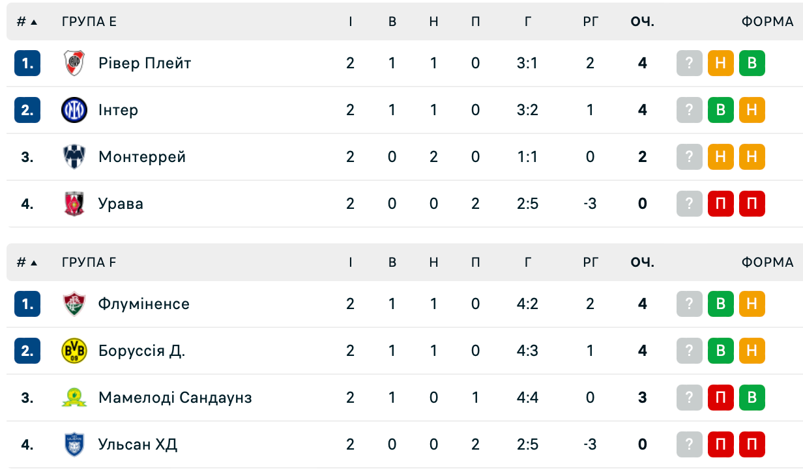The image size is (803, 475).
Task: Click Fluminense's gray question mark form badge
Action: (x=690, y=304)
